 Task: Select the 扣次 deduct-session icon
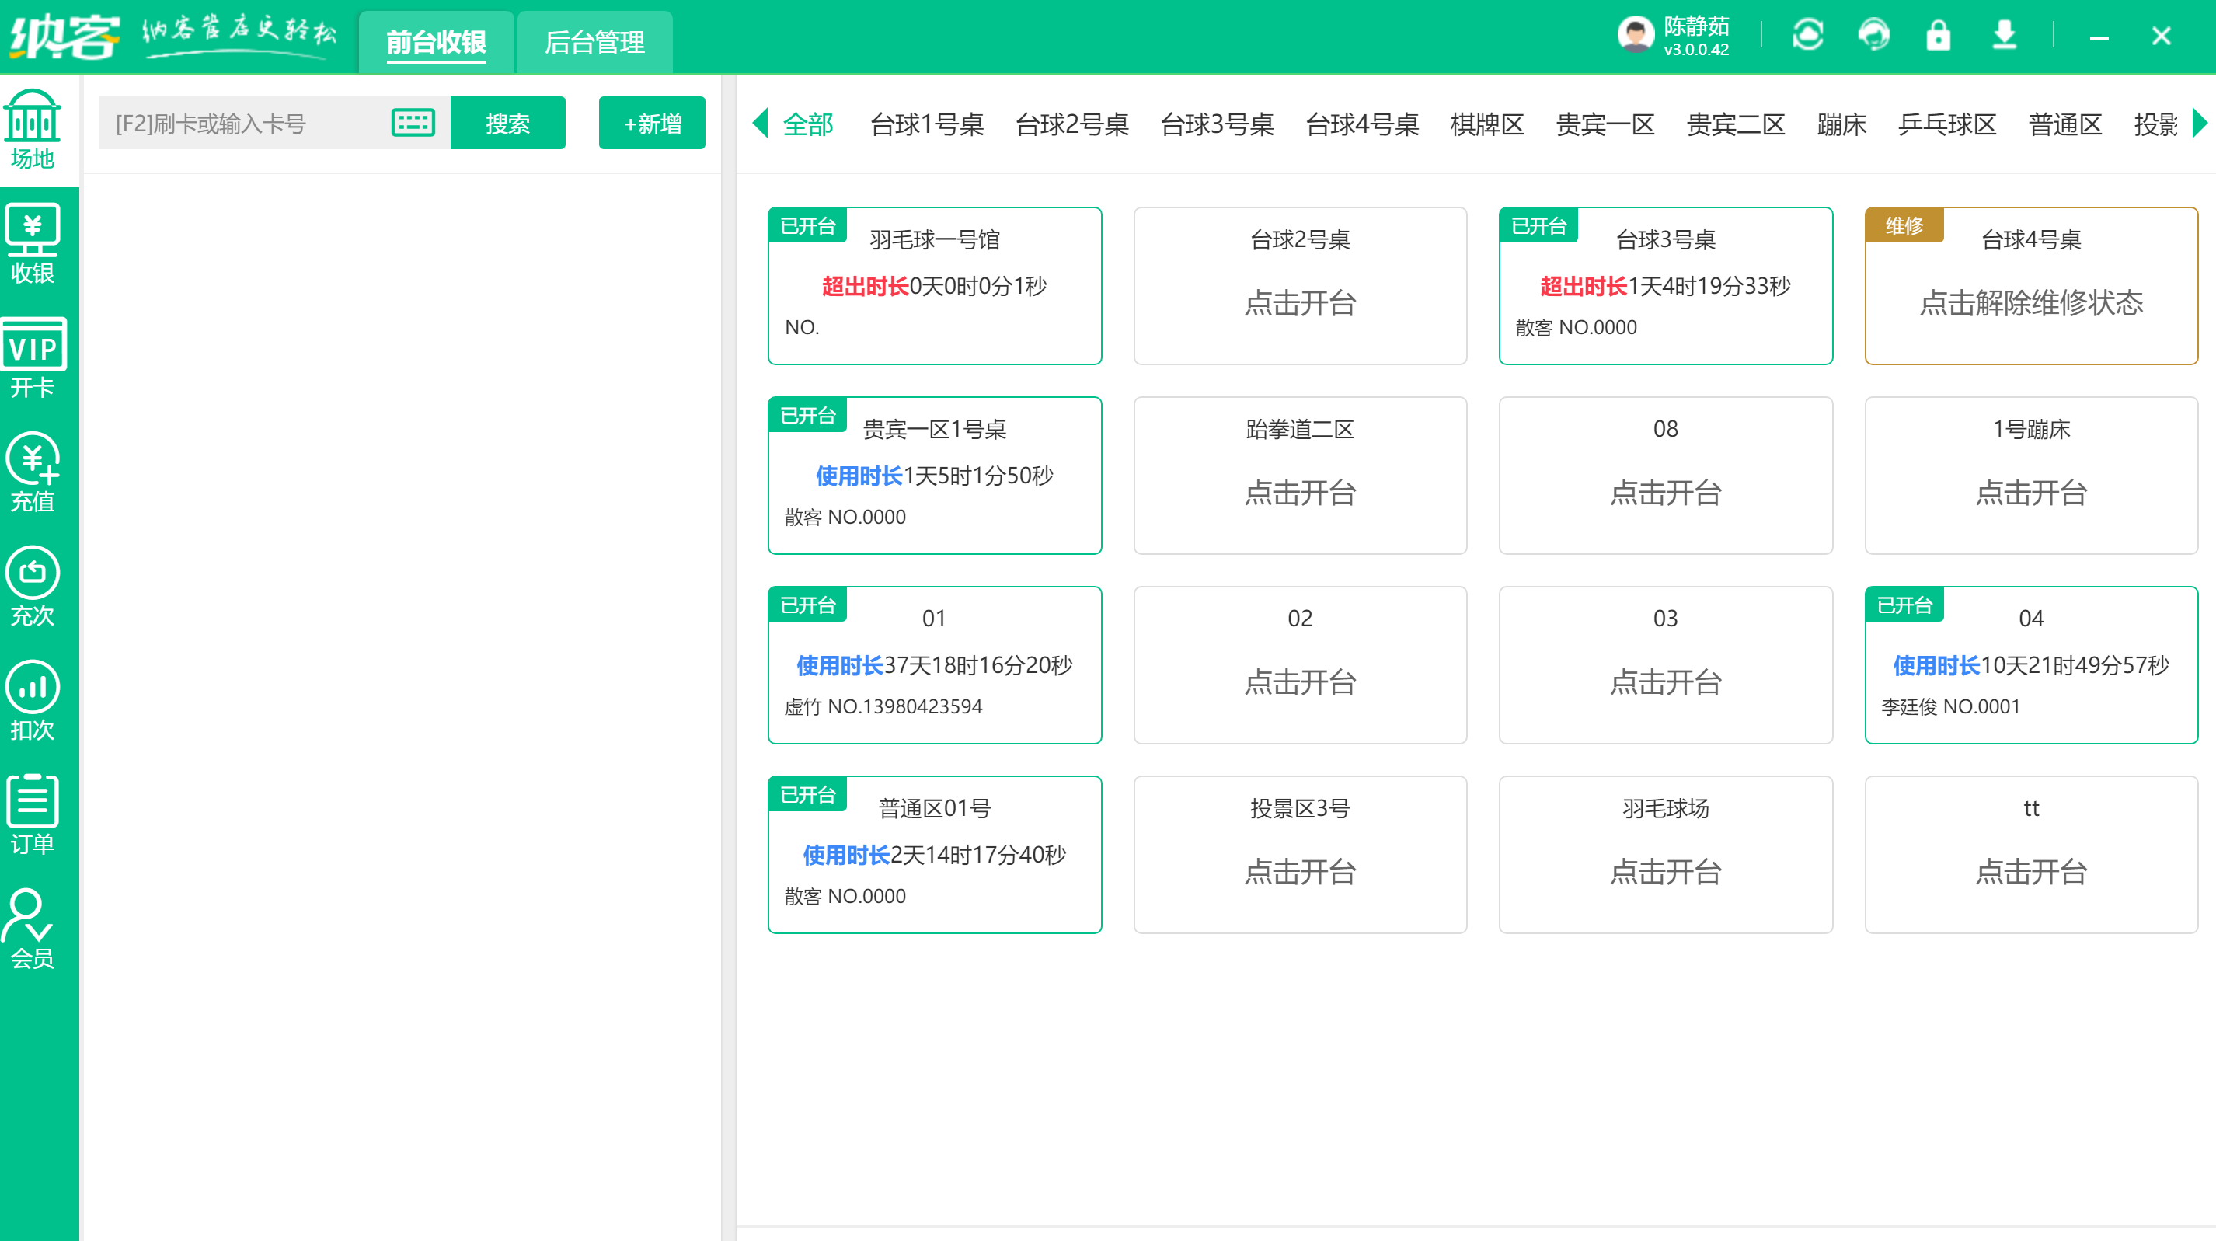tap(33, 702)
